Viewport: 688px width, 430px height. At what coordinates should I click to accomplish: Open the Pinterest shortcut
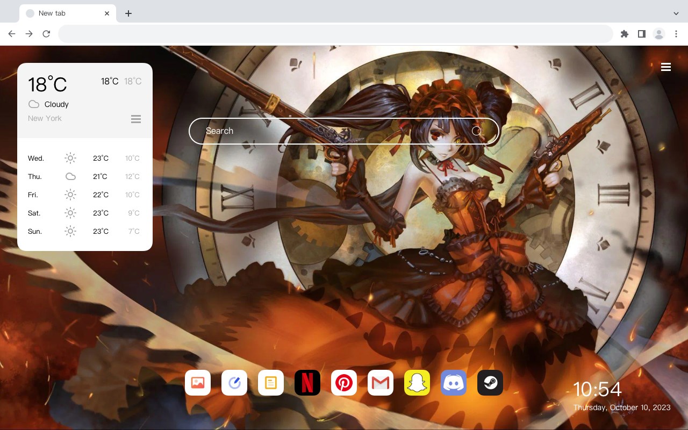344,383
